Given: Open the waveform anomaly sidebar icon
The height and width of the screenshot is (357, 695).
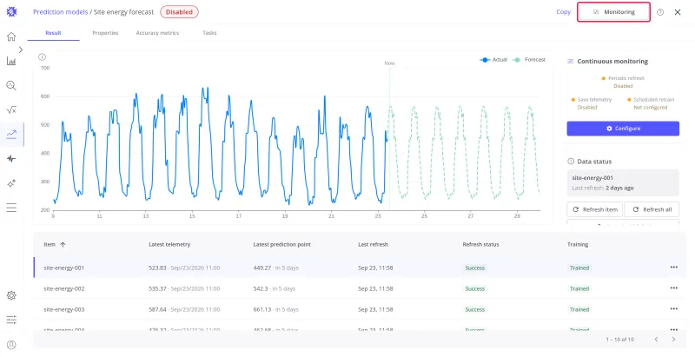Looking at the screenshot, I should (11, 159).
